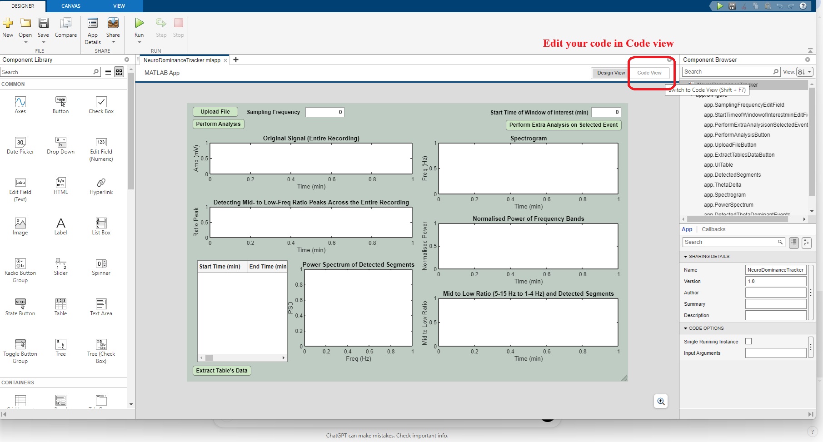Collapse the Code Options section

pos(686,328)
